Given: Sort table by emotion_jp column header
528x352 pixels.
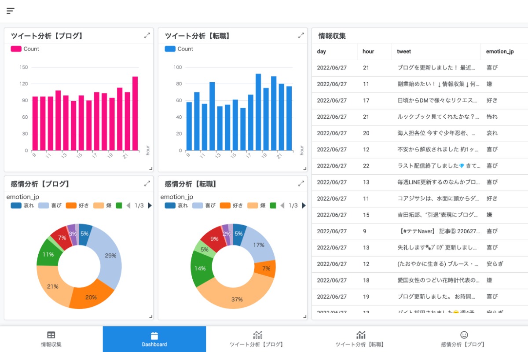Looking at the screenshot, I should [504, 51].
